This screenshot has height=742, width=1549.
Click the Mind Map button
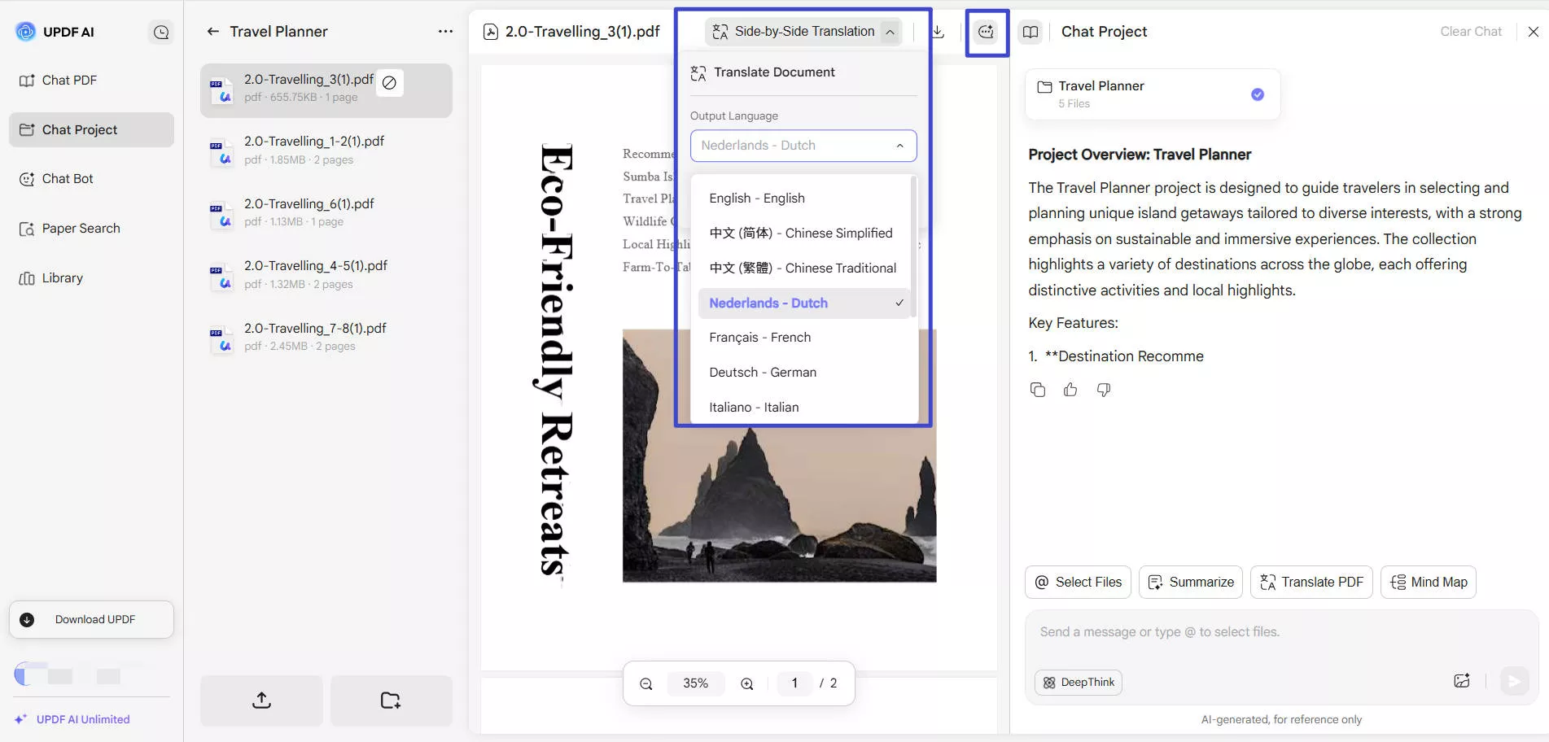1429,583
